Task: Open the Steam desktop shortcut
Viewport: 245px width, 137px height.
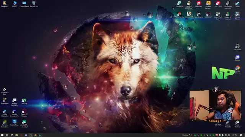Action: 237,4
